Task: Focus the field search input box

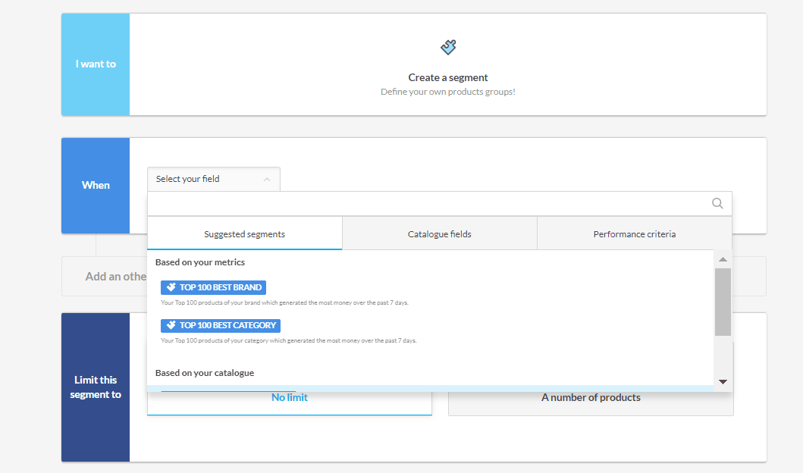Action: [439, 204]
